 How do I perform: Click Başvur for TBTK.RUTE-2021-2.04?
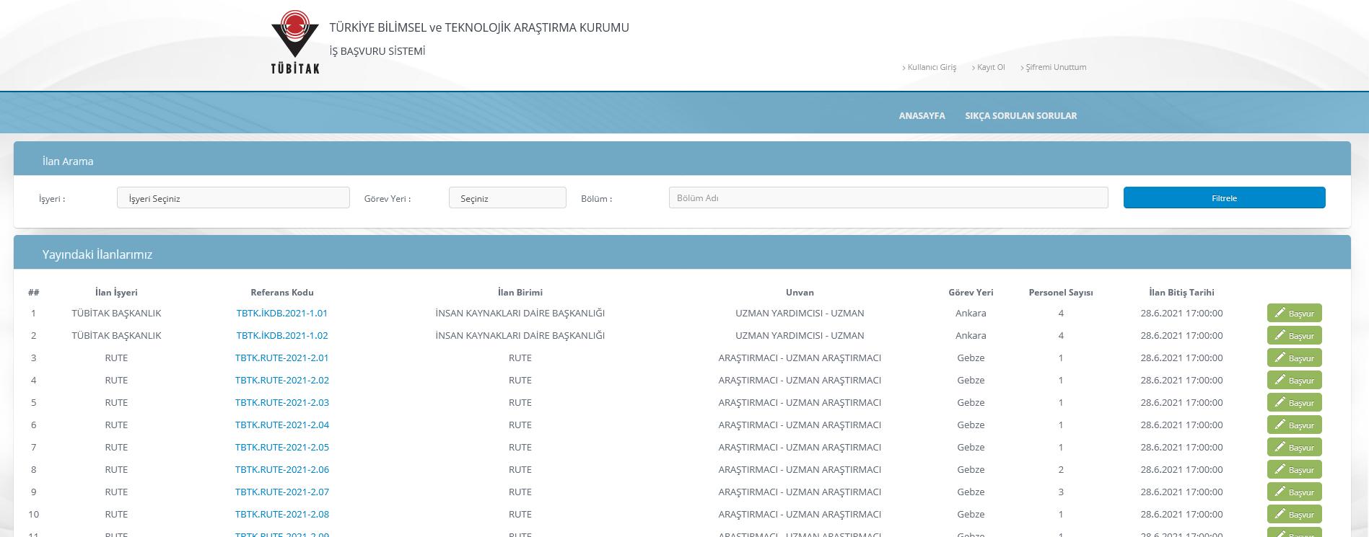coord(1294,425)
